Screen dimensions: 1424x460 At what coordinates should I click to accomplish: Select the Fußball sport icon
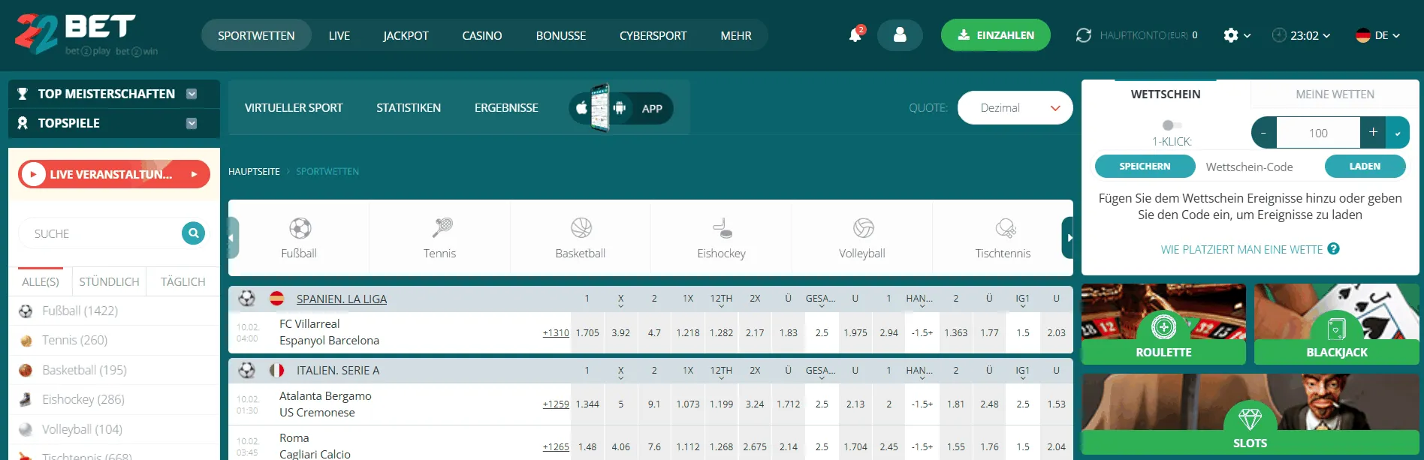pos(300,228)
